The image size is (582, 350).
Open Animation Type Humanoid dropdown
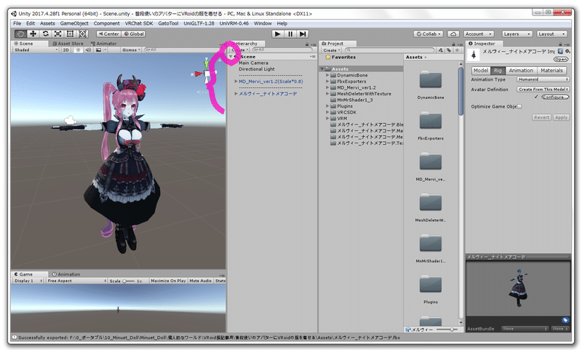543,79
